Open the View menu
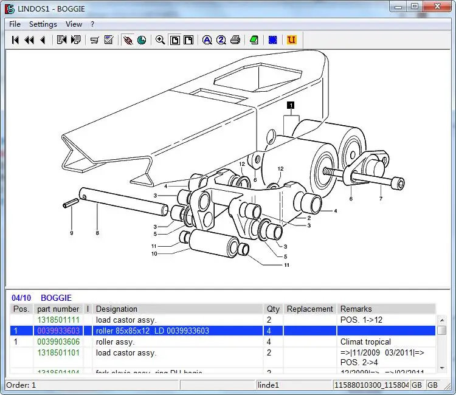Screen dimensions: 456x395 pos(74,24)
